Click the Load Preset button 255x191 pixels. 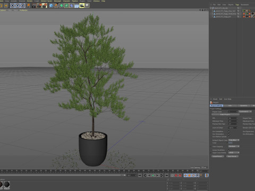(x=218, y=157)
